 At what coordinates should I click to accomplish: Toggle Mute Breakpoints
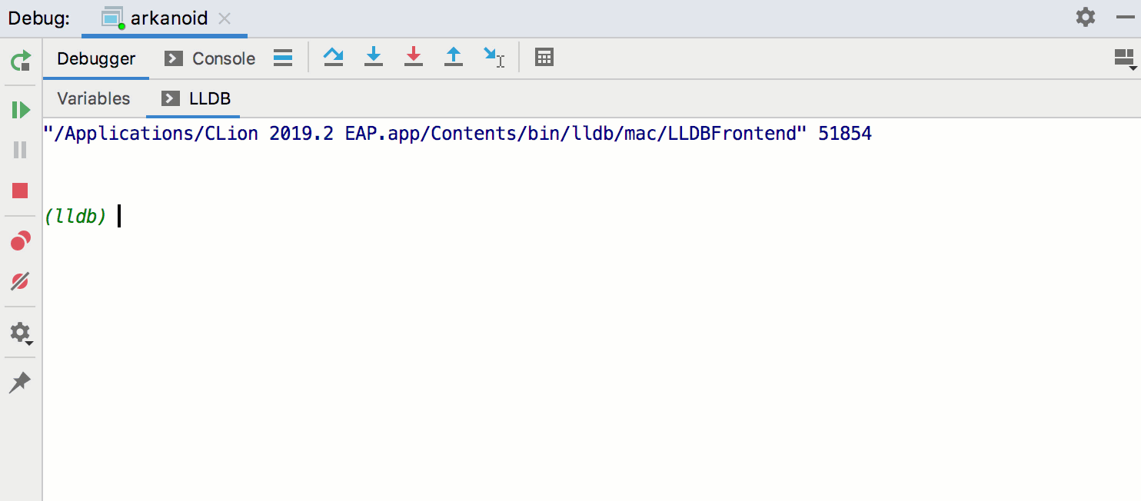click(20, 280)
